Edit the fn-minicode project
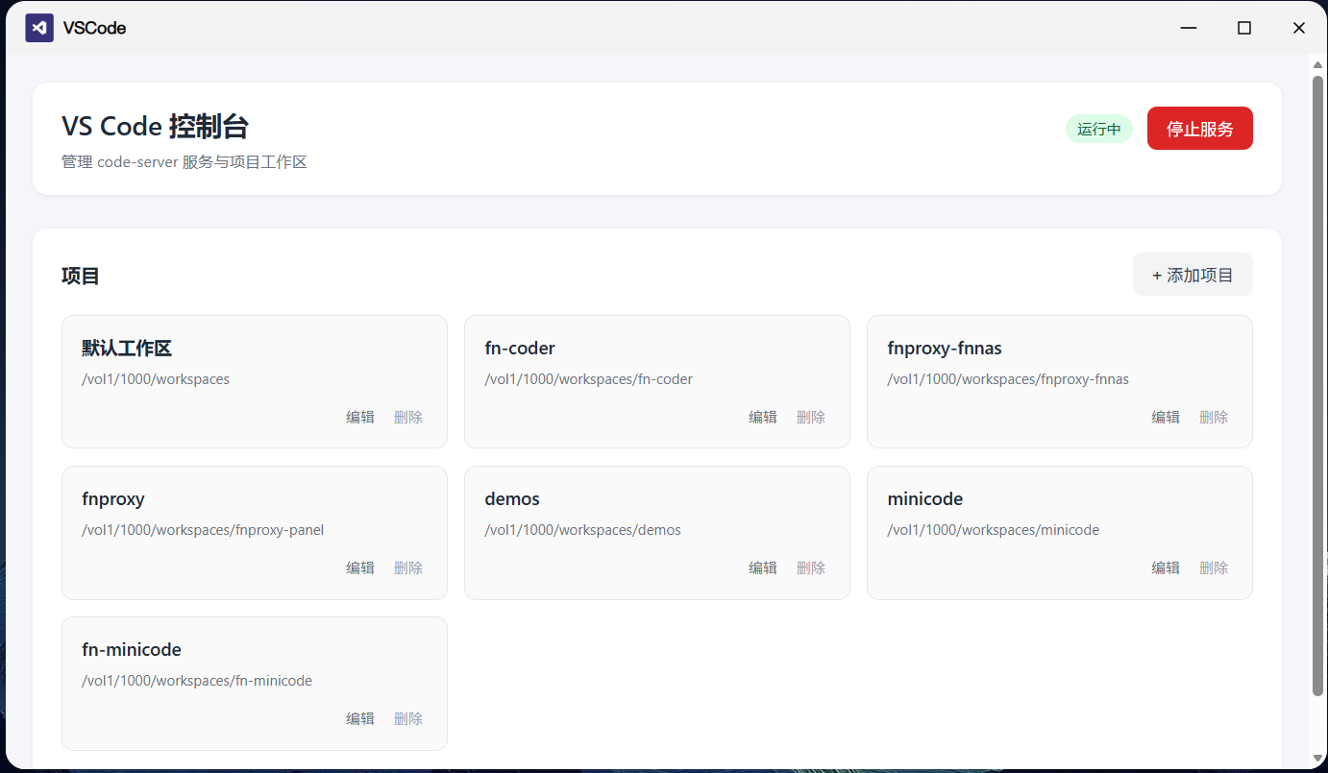The height and width of the screenshot is (773, 1328). (x=360, y=718)
